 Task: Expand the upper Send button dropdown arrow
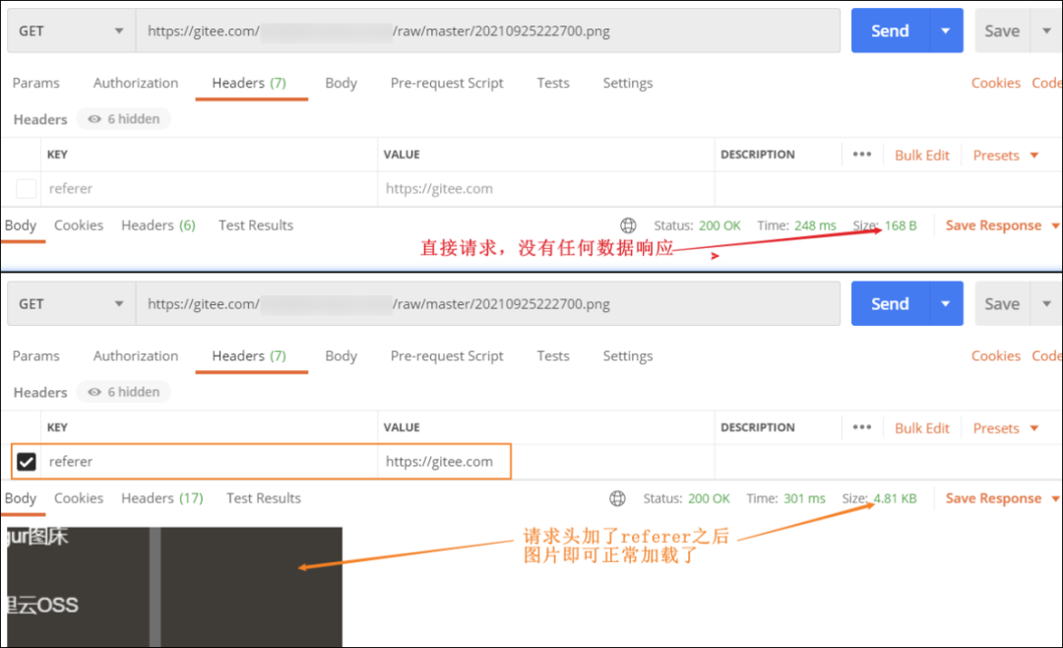945,31
